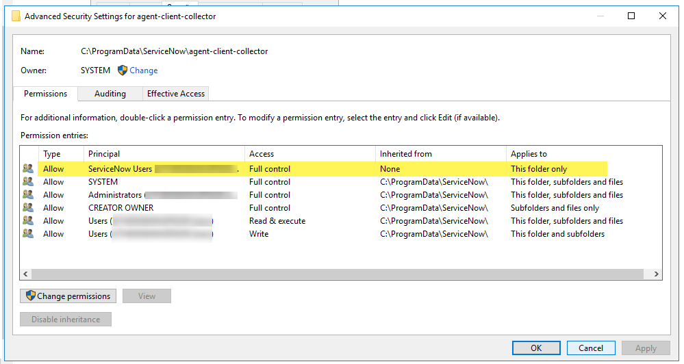This screenshot has height=364, width=684.
Task: Sort entries by the Principal column header
Action: pyautogui.click(x=164, y=154)
